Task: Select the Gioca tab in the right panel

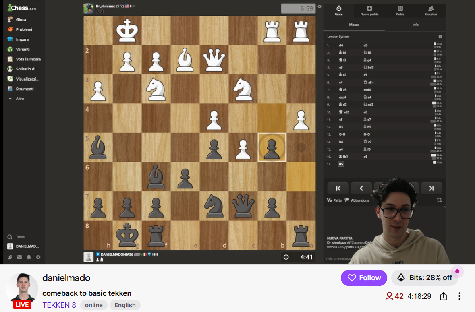Action: click(339, 10)
